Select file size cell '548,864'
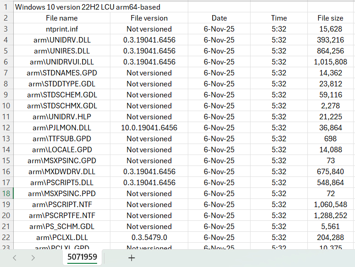355x267 pixels. coord(331,182)
